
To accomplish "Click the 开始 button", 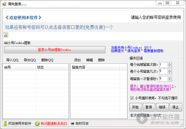I will tap(135, 107).
